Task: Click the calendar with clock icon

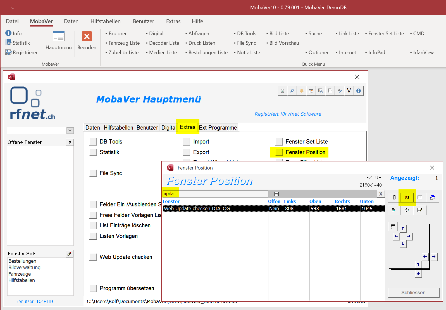Action: tap(320, 91)
